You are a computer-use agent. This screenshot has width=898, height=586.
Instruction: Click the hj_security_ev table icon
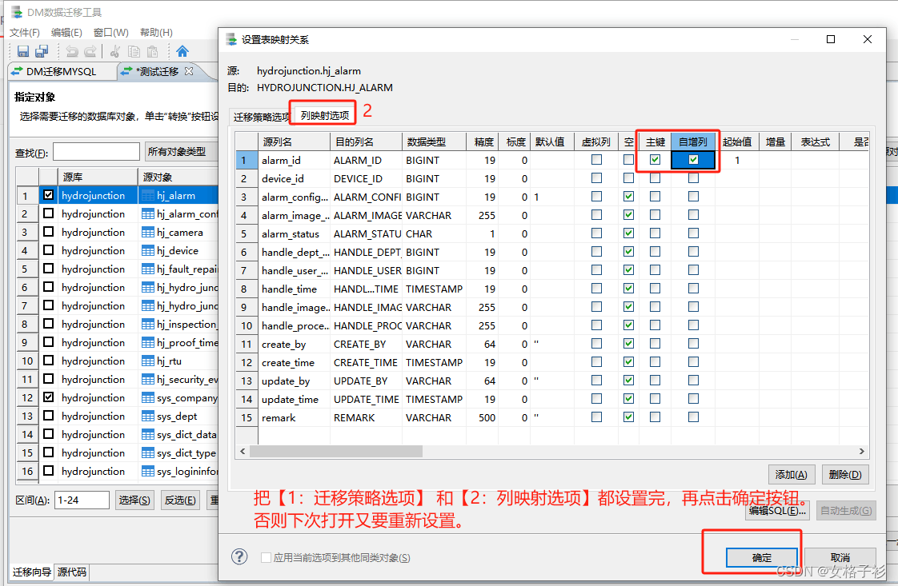pyautogui.click(x=148, y=380)
